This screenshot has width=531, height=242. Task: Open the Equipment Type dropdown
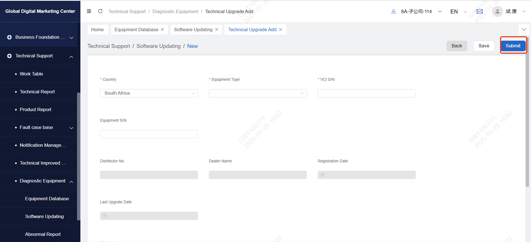tap(258, 93)
